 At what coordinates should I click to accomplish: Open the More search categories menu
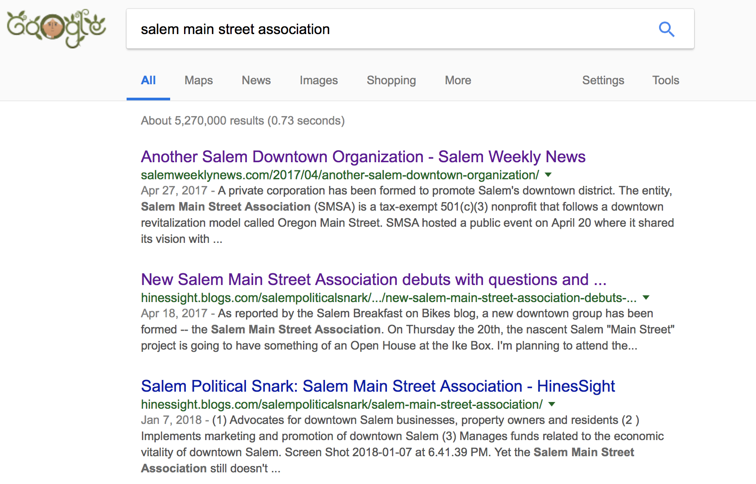pos(457,80)
